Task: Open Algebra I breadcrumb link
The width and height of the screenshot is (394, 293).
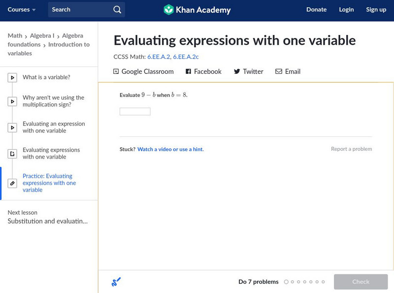Action: point(42,36)
